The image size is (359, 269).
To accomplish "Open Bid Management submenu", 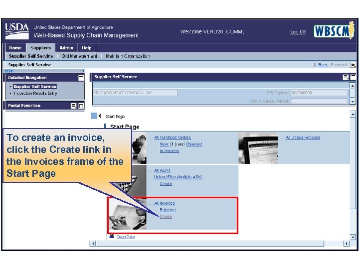I will tap(79, 56).
